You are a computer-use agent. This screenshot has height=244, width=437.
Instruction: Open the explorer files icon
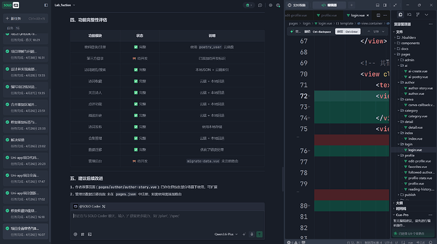(400, 15)
